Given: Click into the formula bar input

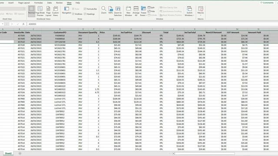Looking at the screenshot, I should click(x=152, y=24).
